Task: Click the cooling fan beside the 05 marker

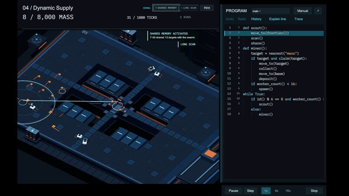Action: pyautogui.click(x=36, y=40)
